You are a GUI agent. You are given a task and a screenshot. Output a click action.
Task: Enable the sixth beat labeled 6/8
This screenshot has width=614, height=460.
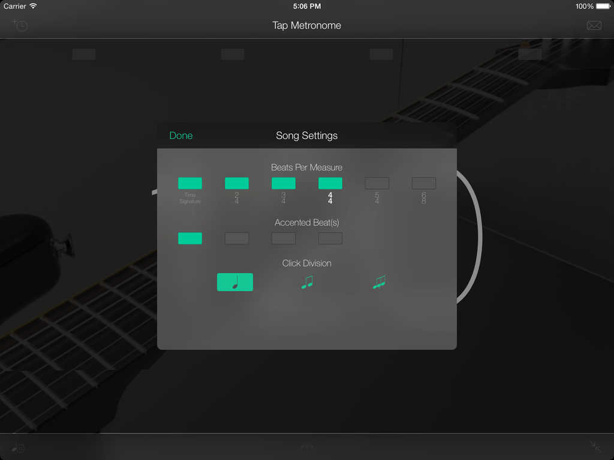[424, 183]
